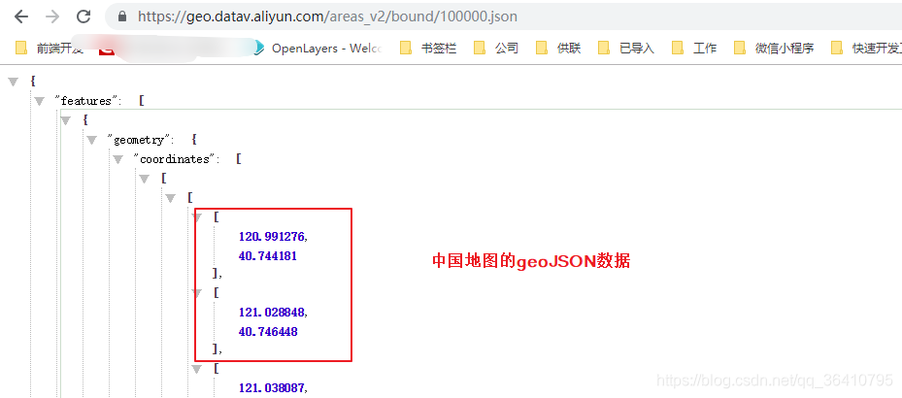Screen dimensions: 902x398
Task: Click the folder icon beside 书签栏
Action: (406, 48)
